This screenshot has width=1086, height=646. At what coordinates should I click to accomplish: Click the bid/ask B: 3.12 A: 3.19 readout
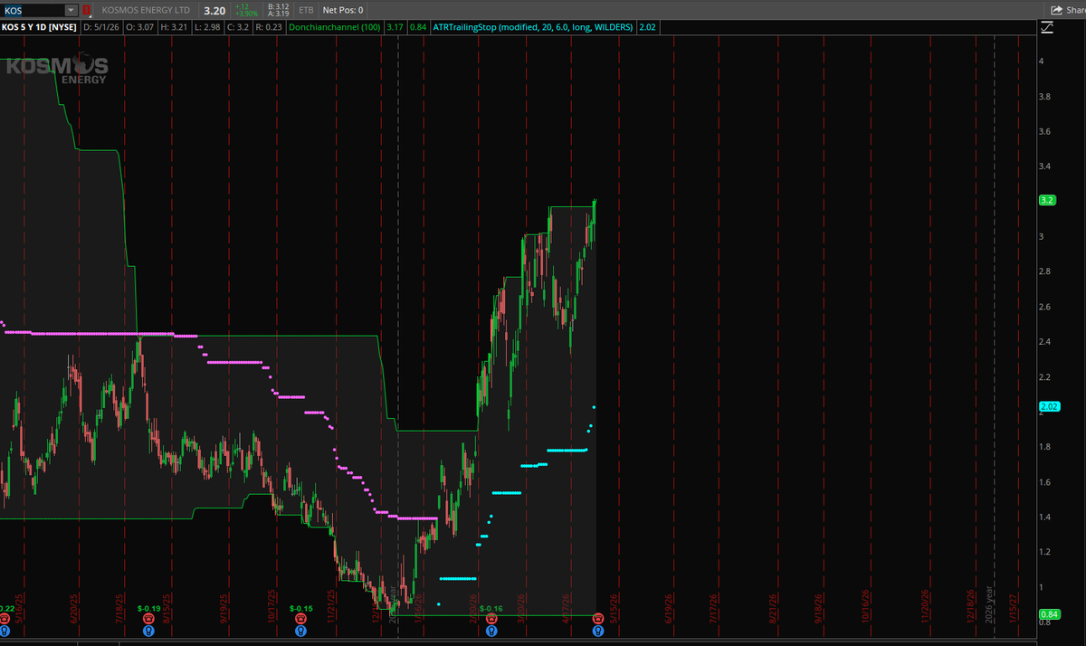(279, 10)
